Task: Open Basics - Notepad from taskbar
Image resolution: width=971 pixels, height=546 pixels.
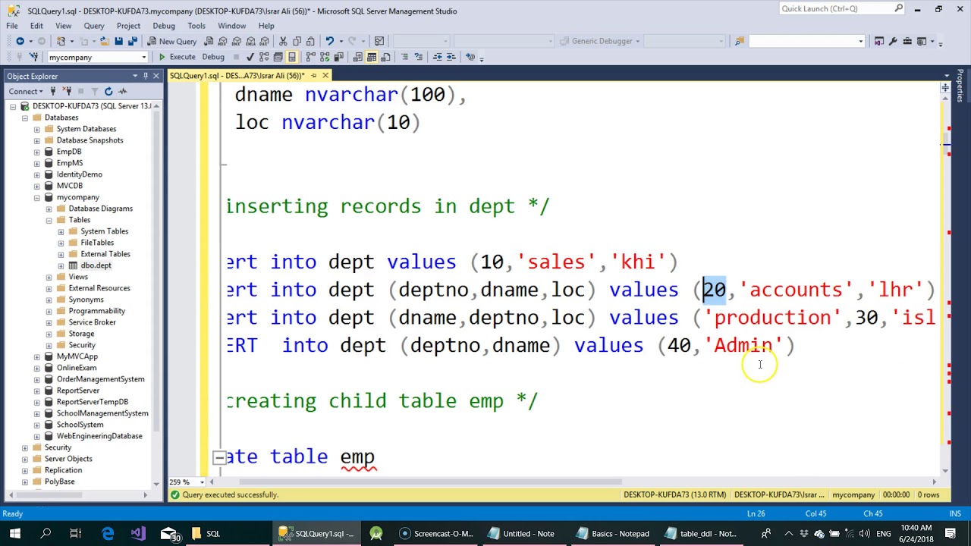Action: (x=613, y=533)
